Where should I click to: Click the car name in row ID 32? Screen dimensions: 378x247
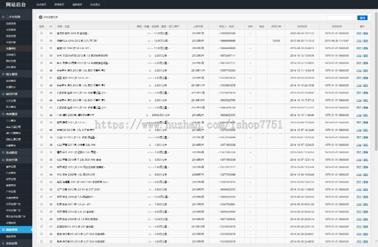(x=79, y=189)
